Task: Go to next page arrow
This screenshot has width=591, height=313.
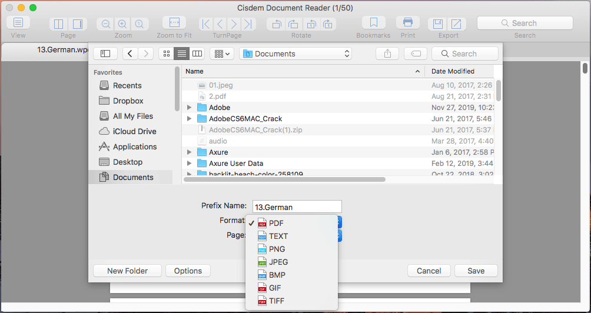Action: [234, 24]
